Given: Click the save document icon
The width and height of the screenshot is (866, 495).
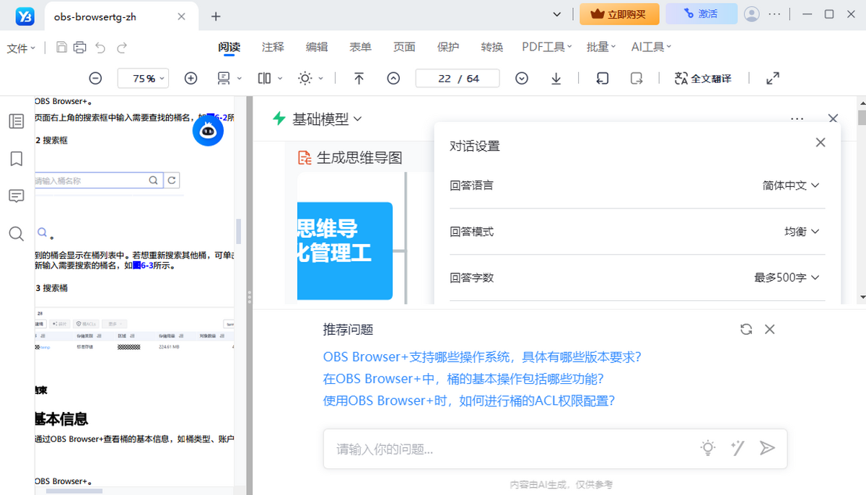Looking at the screenshot, I should point(62,48).
